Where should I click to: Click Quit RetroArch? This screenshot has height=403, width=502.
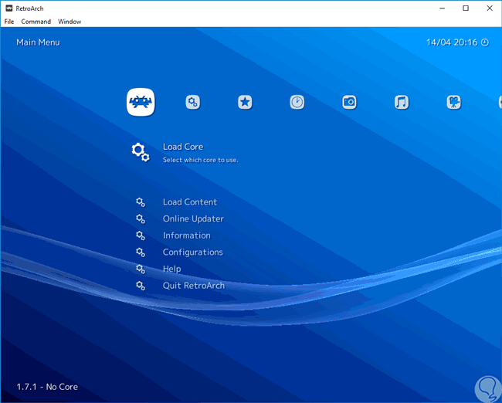click(194, 286)
